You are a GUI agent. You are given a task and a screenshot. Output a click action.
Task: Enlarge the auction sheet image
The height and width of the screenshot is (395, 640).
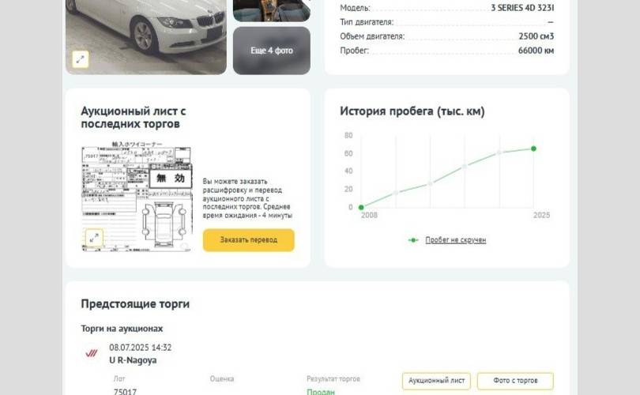(x=94, y=238)
